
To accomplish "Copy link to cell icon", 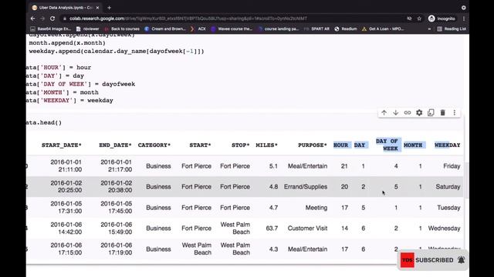I will coord(408,112).
